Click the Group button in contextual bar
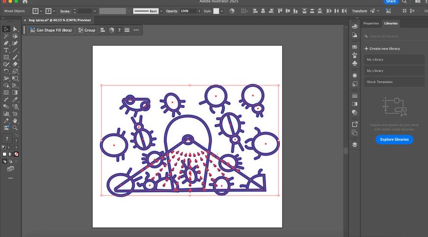The height and width of the screenshot is (237, 428). [87, 30]
